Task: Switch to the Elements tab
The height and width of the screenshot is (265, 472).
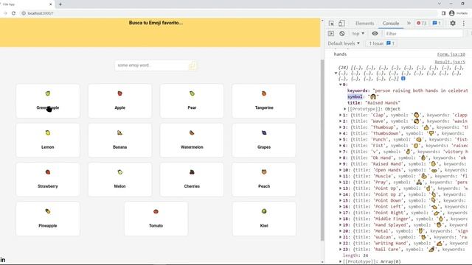Action: pyautogui.click(x=364, y=23)
